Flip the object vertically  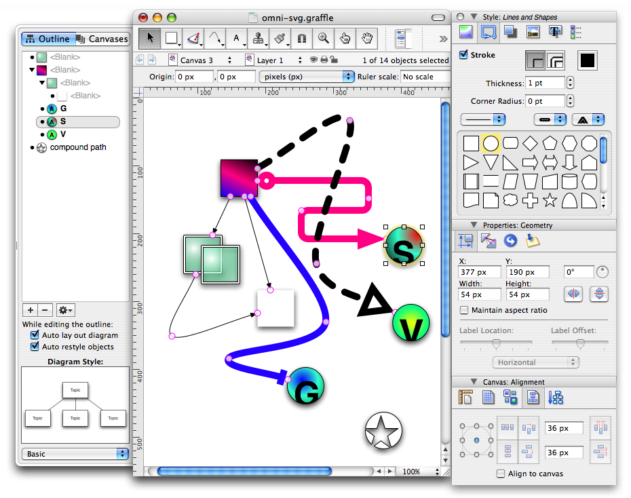point(599,294)
